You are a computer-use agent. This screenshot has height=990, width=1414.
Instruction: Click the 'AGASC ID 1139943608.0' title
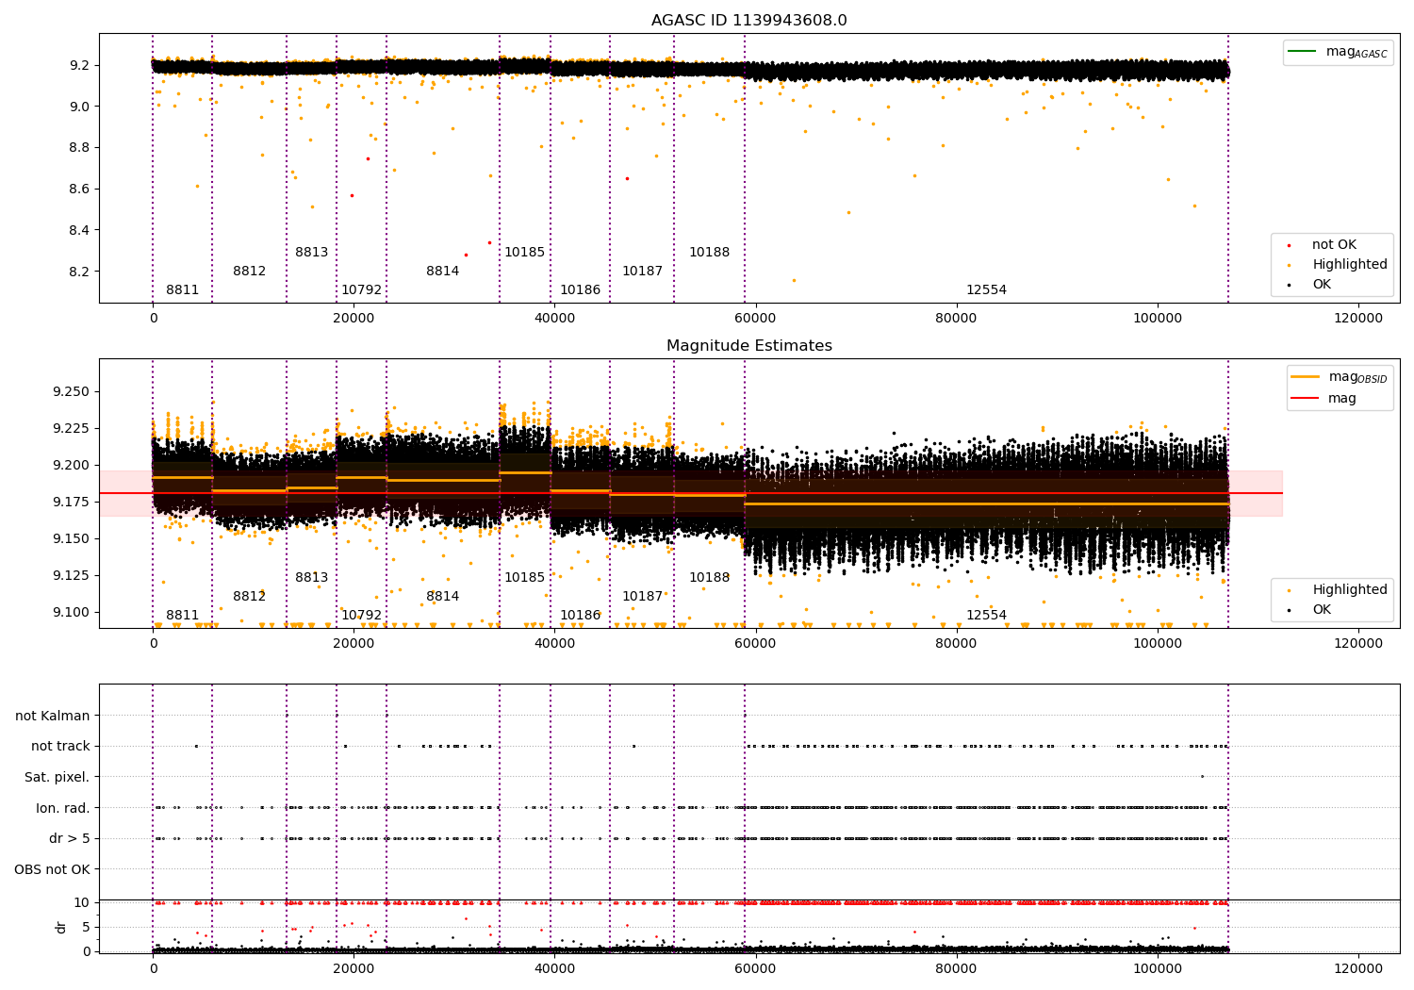tap(749, 21)
